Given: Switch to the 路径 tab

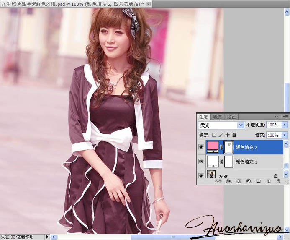Looking at the screenshot, I should (x=231, y=117).
